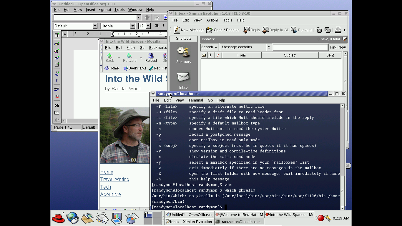Click the terminal vertical scrollbar

tap(342, 157)
